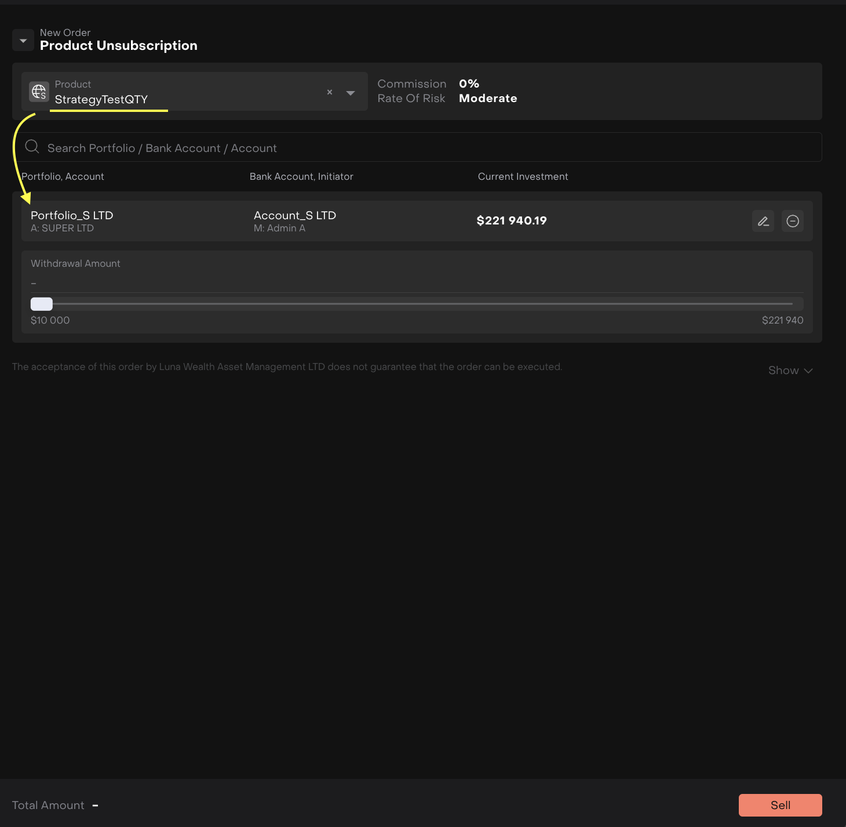Click the $221 940 maximum amount label

pos(782,320)
